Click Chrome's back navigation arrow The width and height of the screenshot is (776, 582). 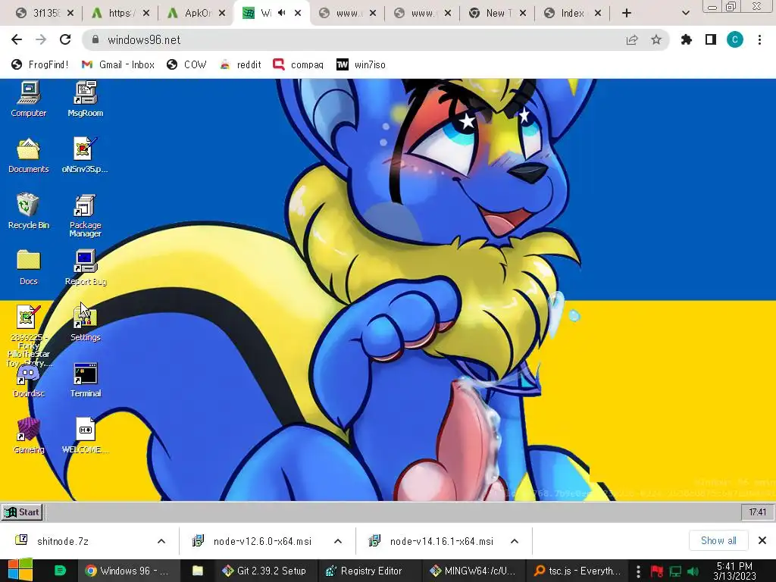click(x=17, y=39)
